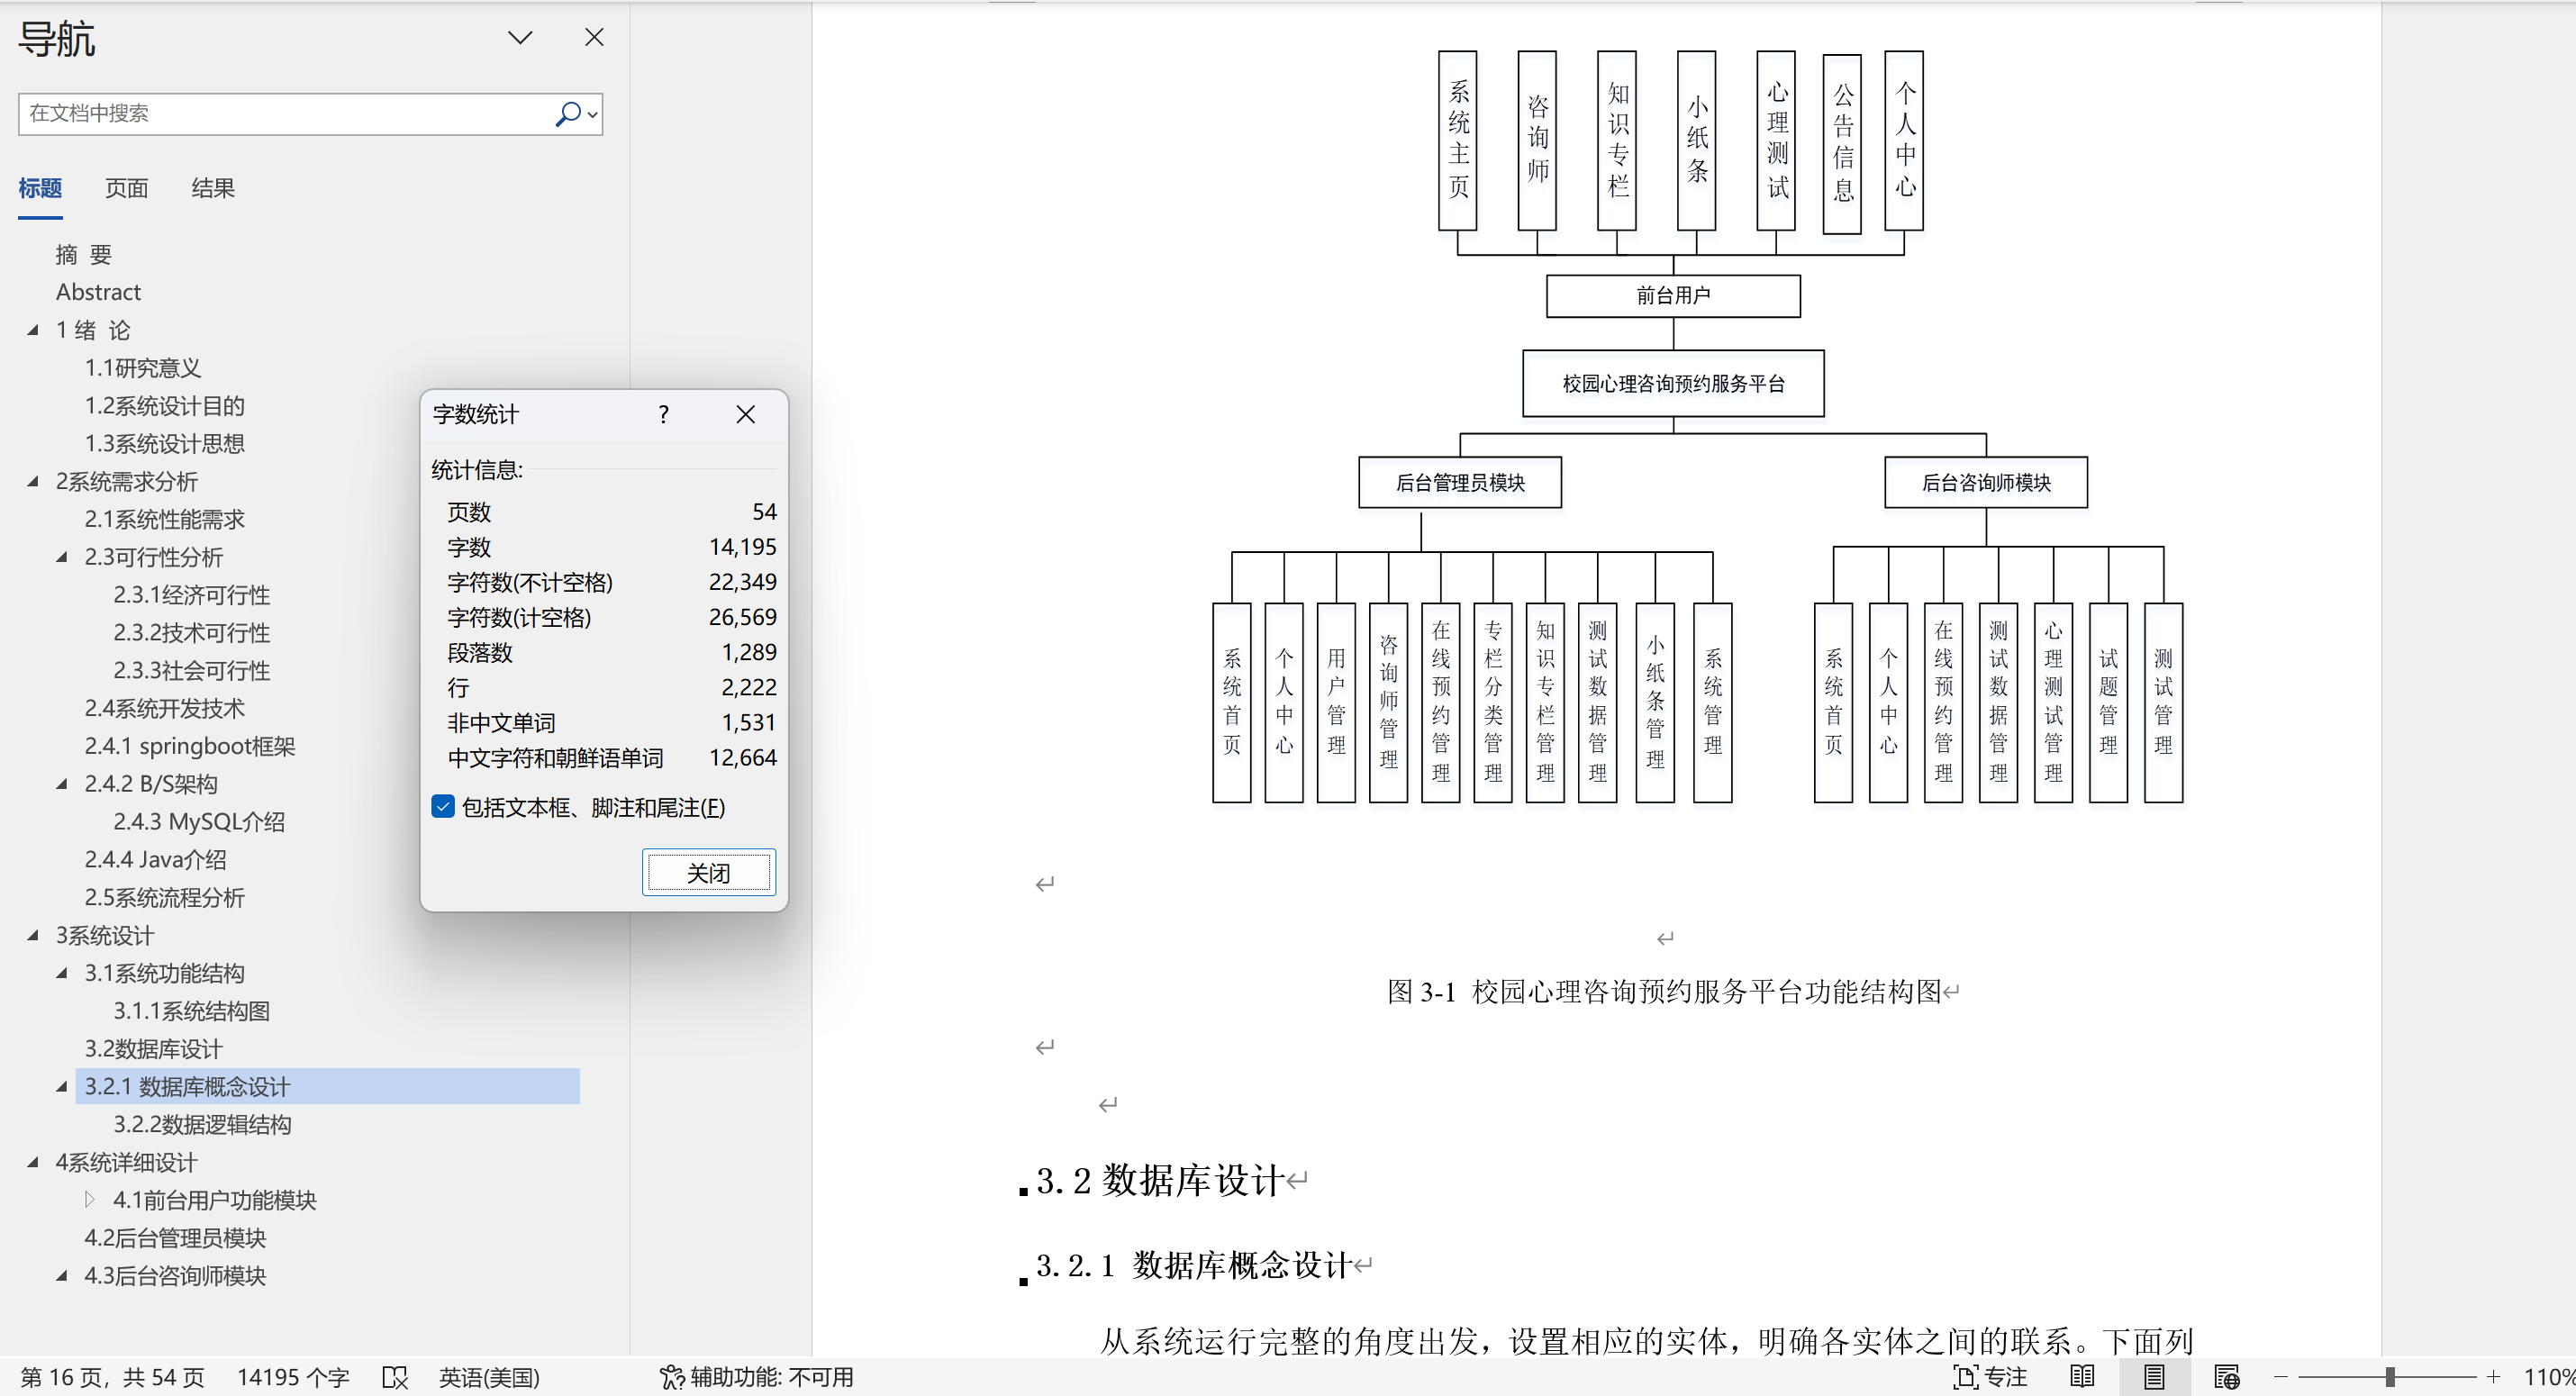Jump to 3.1.1系统结构图 heading

point(192,1011)
